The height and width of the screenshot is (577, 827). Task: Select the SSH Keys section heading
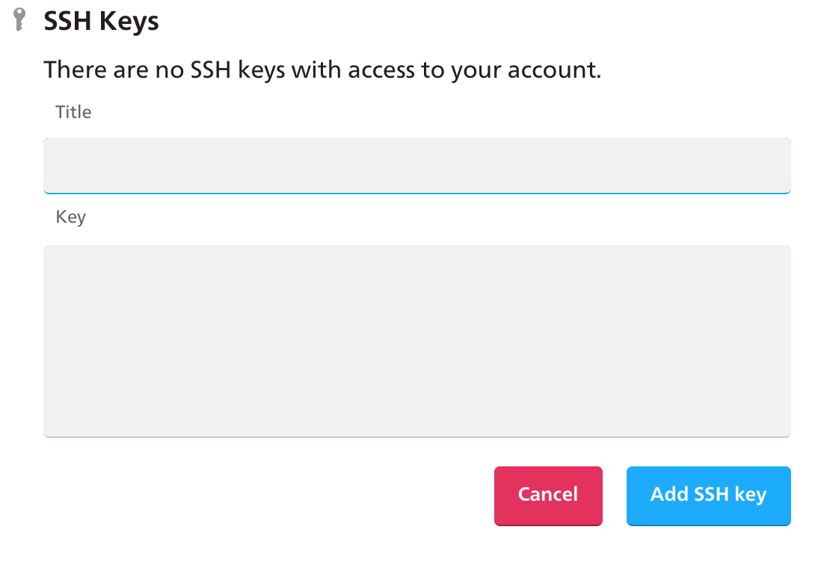[x=101, y=22]
